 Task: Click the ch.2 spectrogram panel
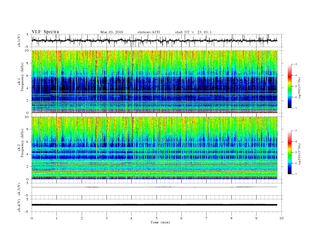[x=154, y=148]
